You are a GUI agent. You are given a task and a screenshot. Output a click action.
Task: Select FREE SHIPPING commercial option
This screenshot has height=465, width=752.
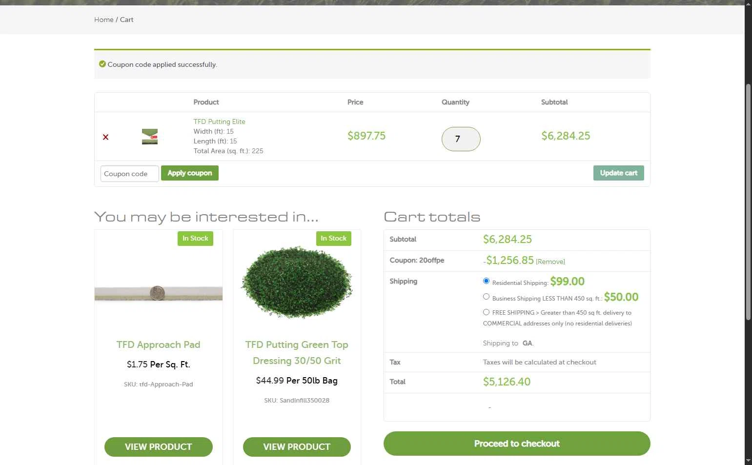pyautogui.click(x=486, y=312)
